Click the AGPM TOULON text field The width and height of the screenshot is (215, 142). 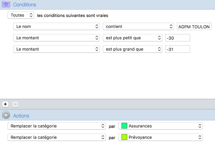coord(194,27)
